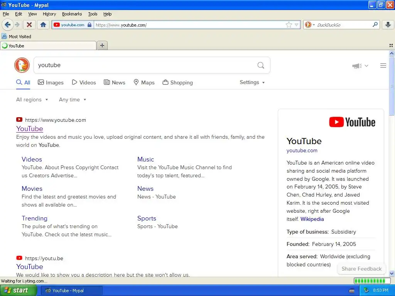Open the Home page button
The width and height of the screenshot is (395, 296).
(x=43, y=25)
